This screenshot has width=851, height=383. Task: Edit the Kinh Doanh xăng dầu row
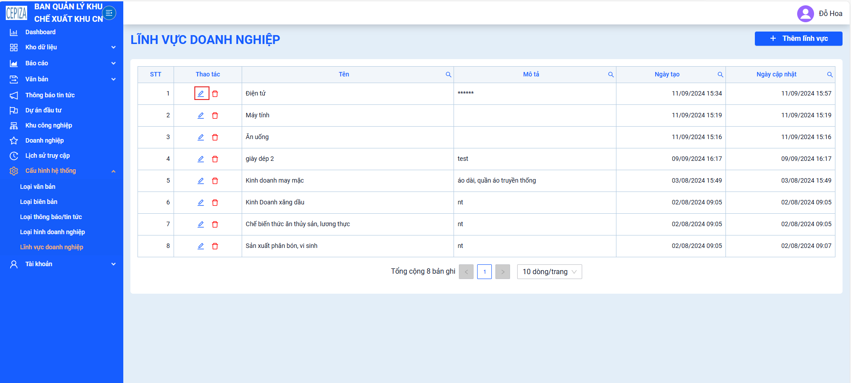pyautogui.click(x=201, y=203)
